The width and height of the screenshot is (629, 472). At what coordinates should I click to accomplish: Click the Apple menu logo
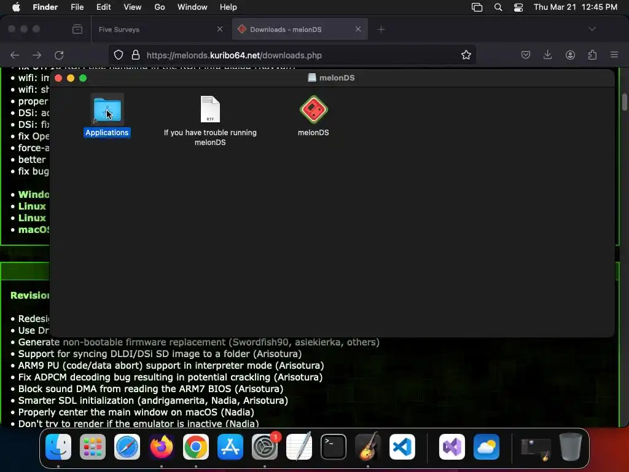[x=16, y=7]
